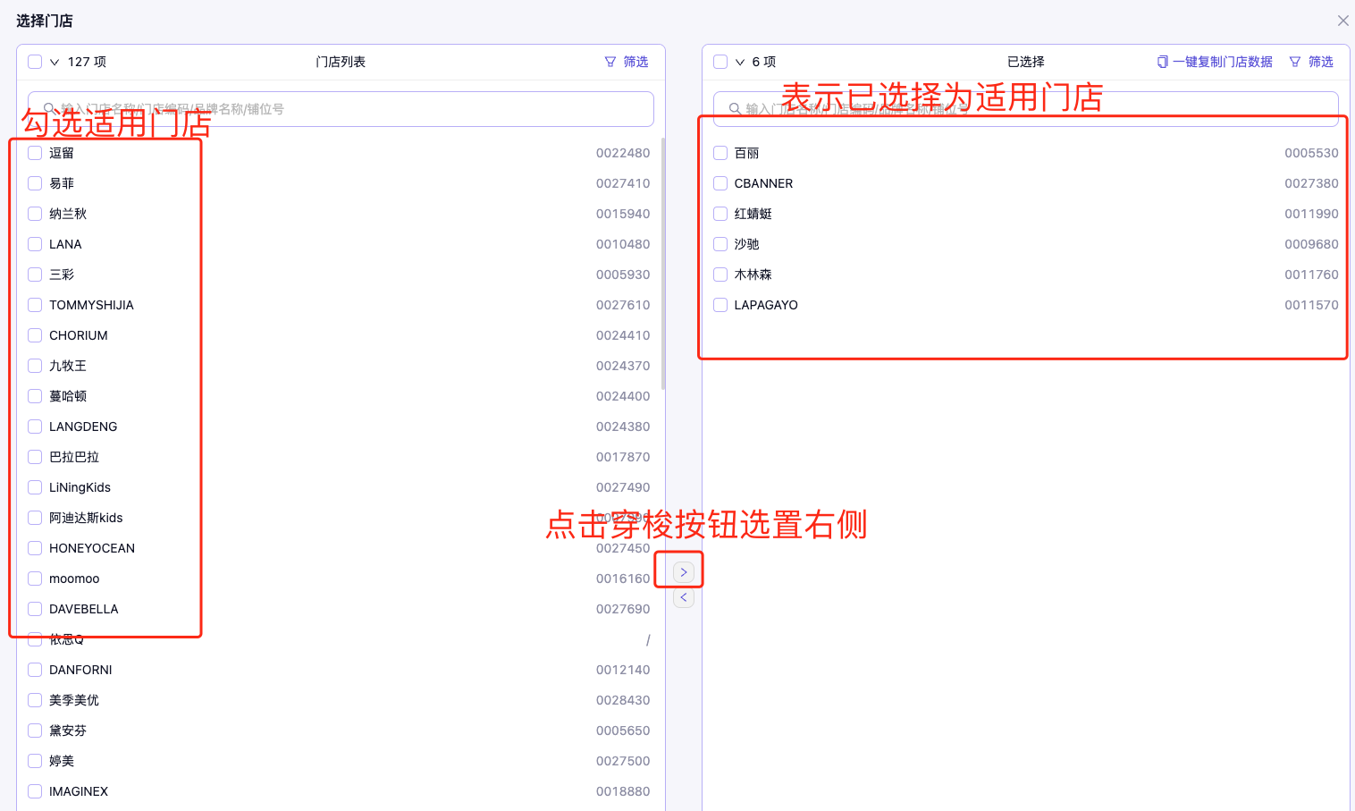Viewport: 1355px width, 811px height.
Task: Click 一键复制门店数据 link
Action: (1222, 62)
